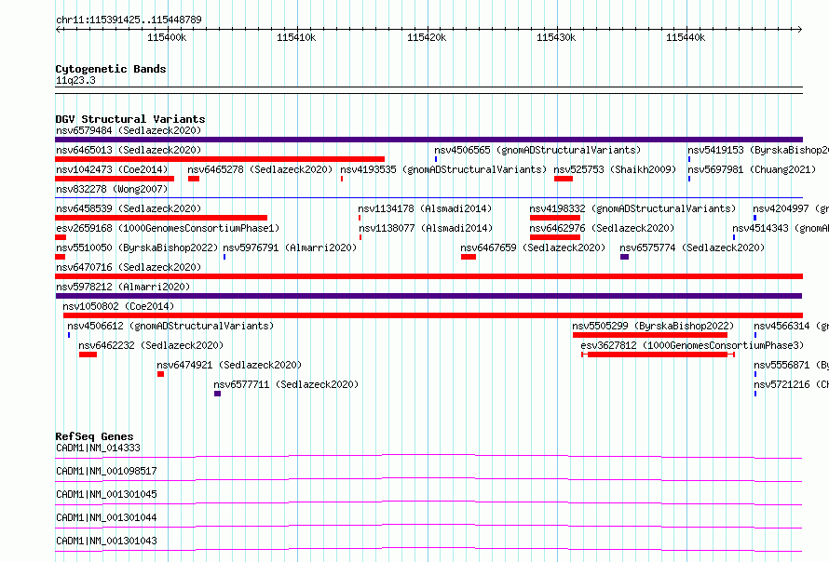
Task: Select nsv6474921 (Sedlazeck2020) label
Action: point(229,365)
